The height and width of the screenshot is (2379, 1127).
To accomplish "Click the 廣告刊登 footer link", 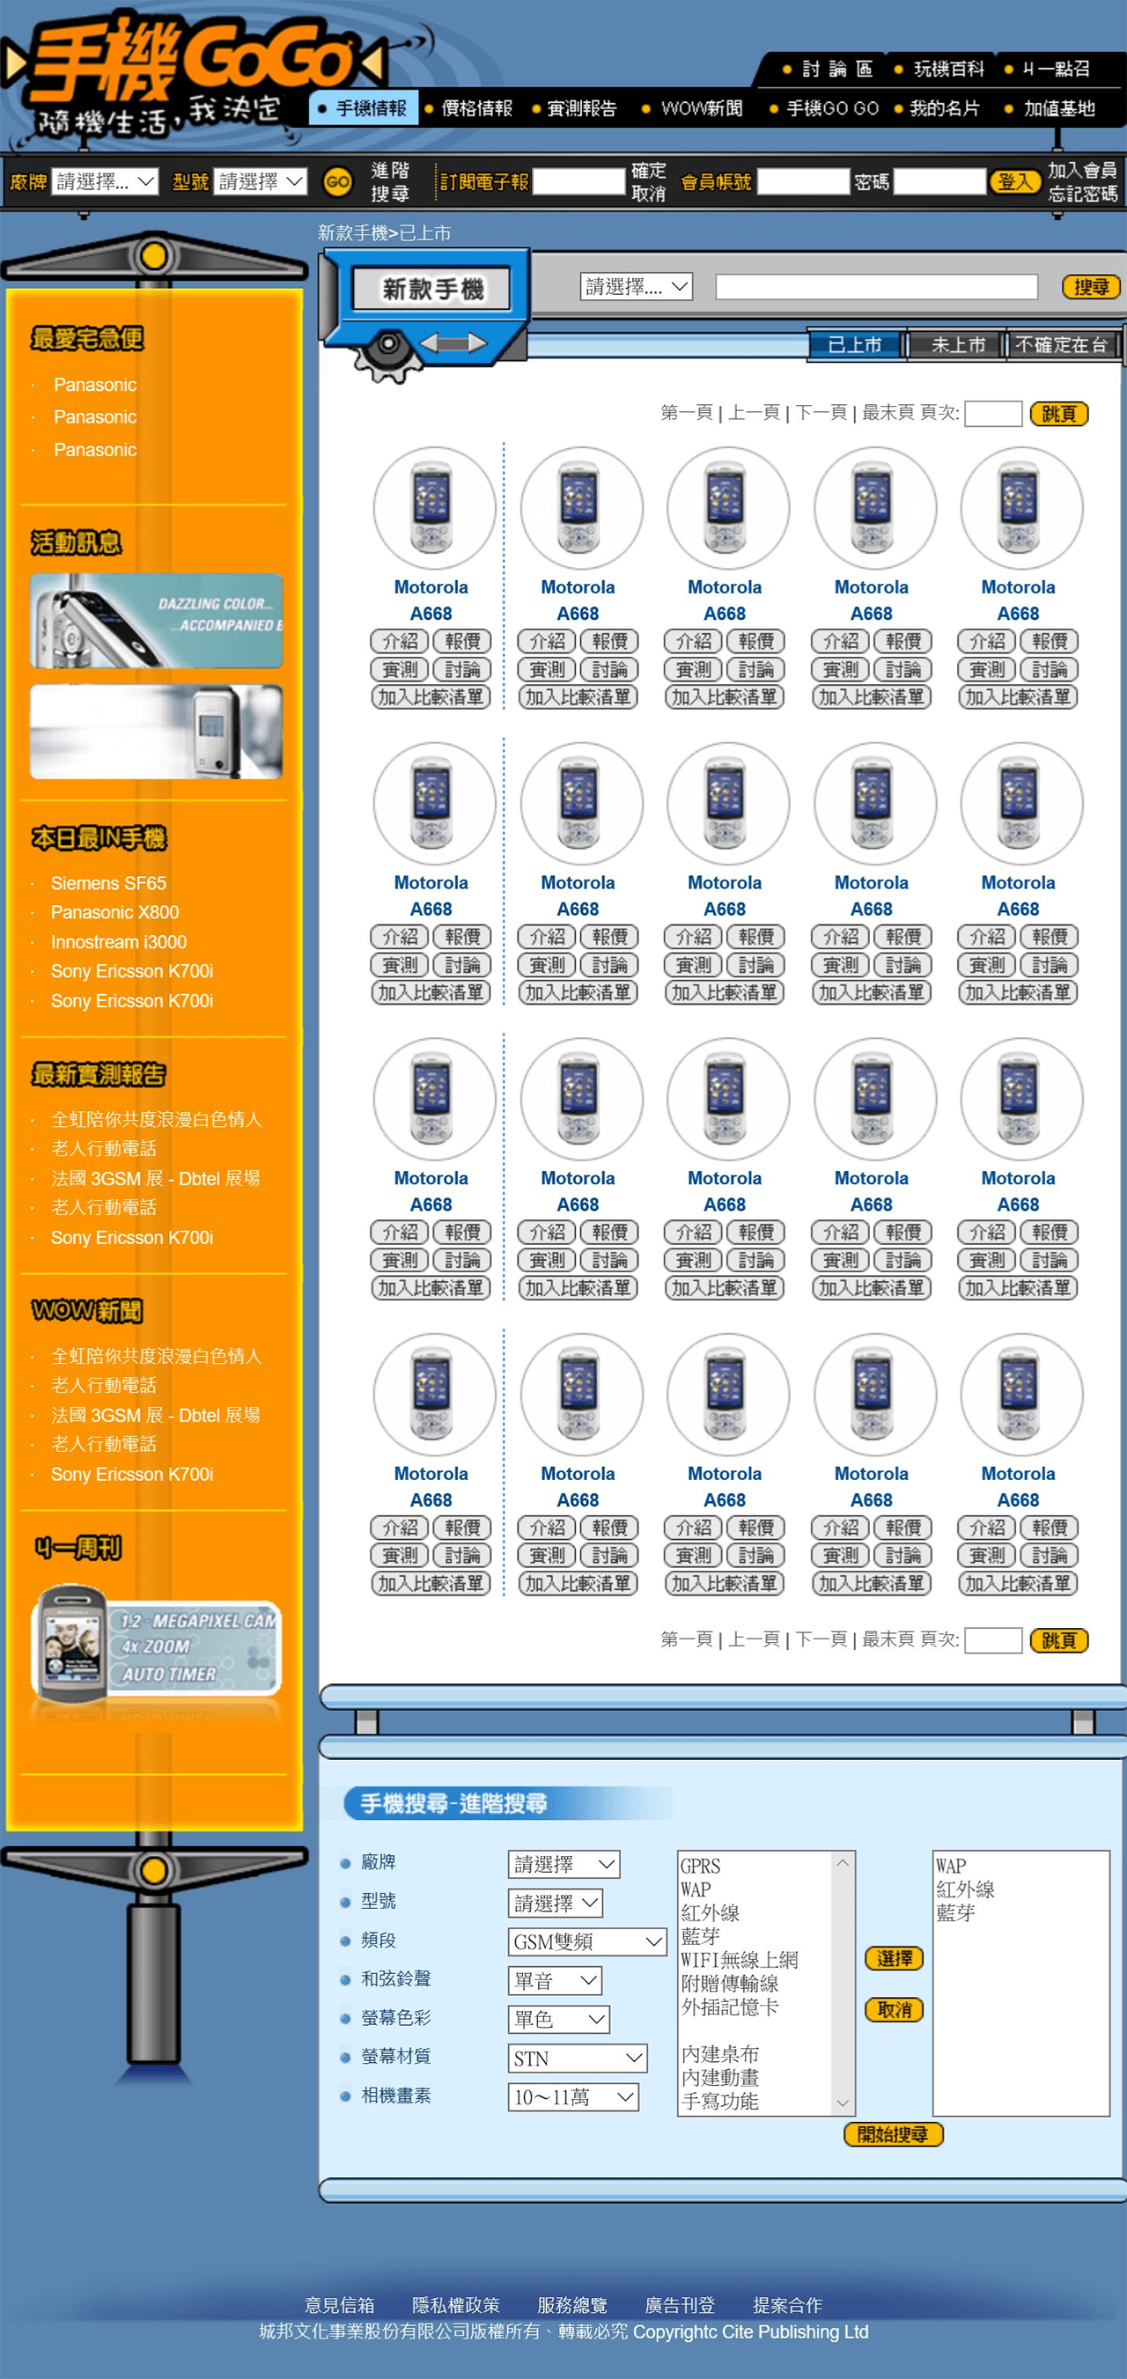I will point(680,2305).
